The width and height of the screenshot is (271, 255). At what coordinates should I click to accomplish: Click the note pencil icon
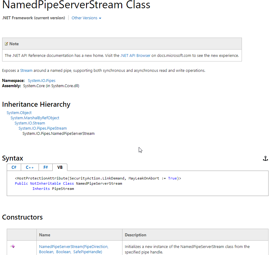6,44
